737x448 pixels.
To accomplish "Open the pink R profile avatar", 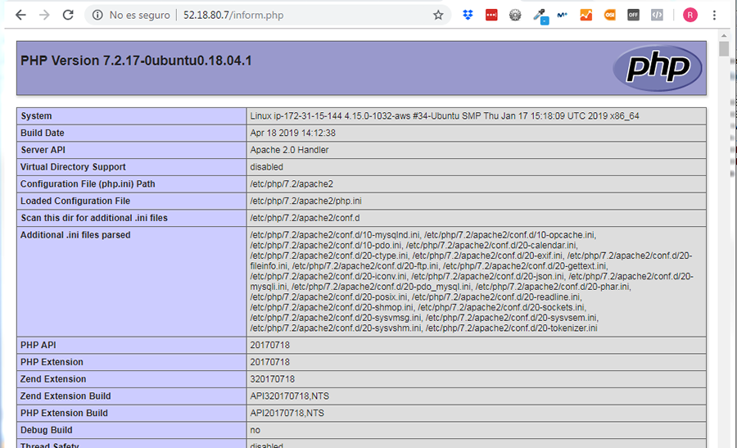I will (x=690, y=15).
